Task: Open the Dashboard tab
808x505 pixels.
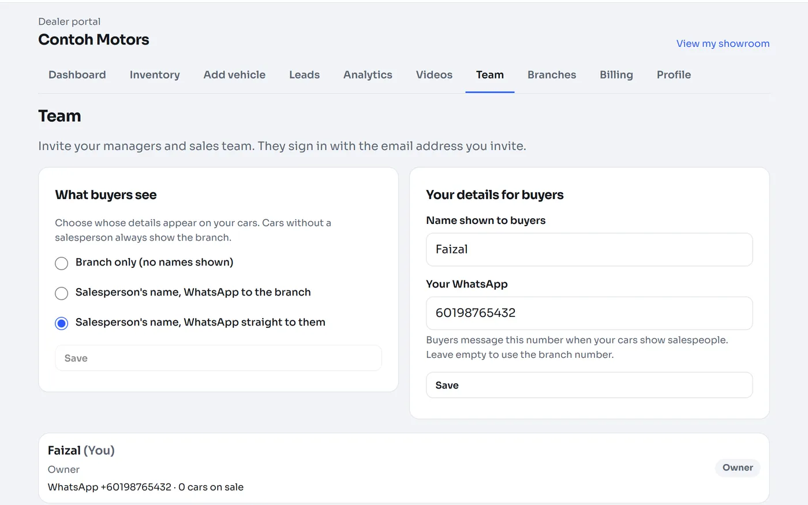Action: (x=77, y=75)
